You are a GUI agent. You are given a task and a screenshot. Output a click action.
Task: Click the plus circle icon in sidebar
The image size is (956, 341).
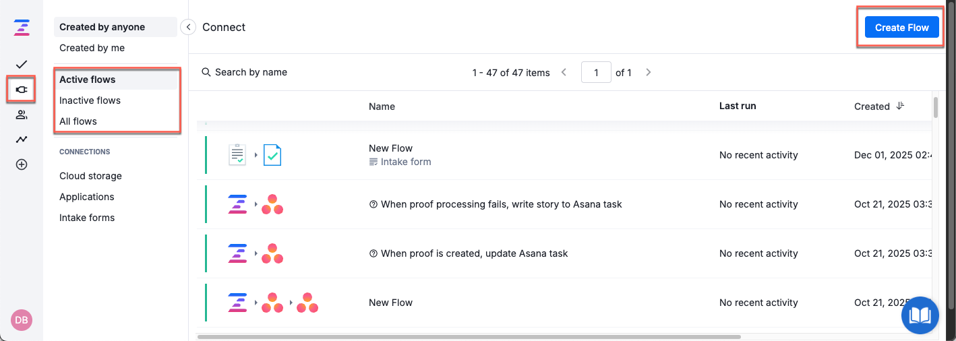[22, 164]
